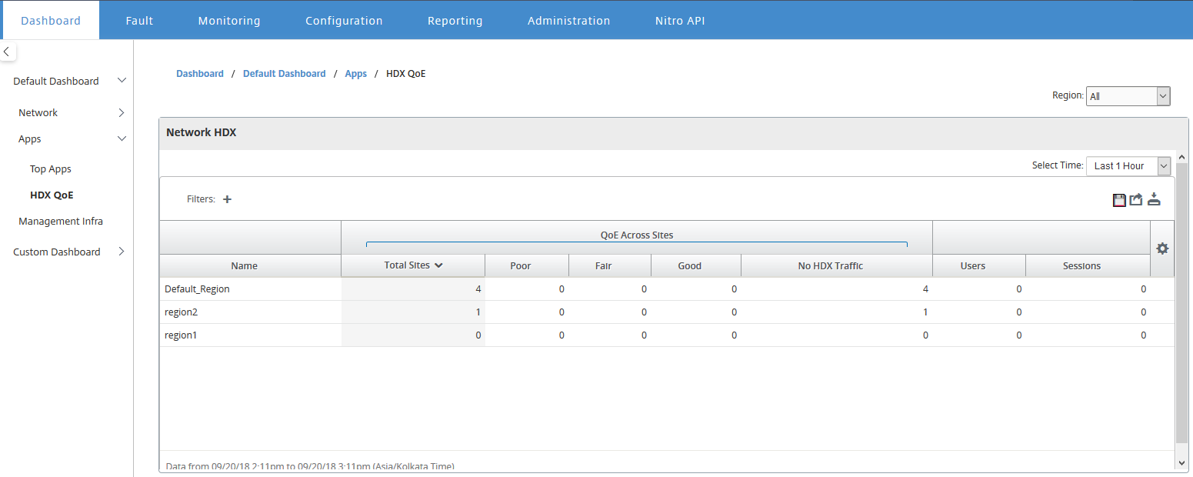Image resolution: width=1193 pixels, height=477 pixels.
Task: Click the scrollbar down arrow
Action: click(1181, 462)
